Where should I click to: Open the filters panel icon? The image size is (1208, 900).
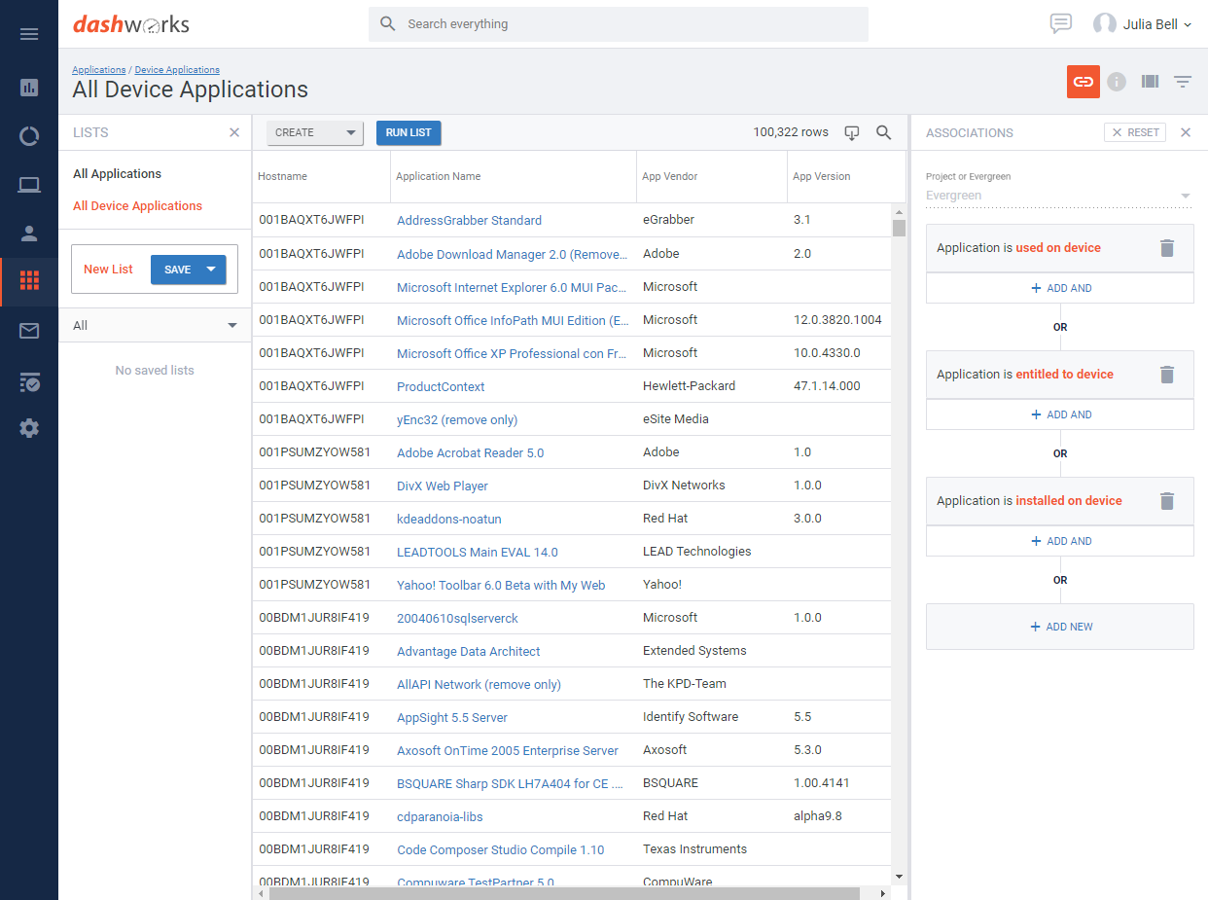coord(1183,82)
